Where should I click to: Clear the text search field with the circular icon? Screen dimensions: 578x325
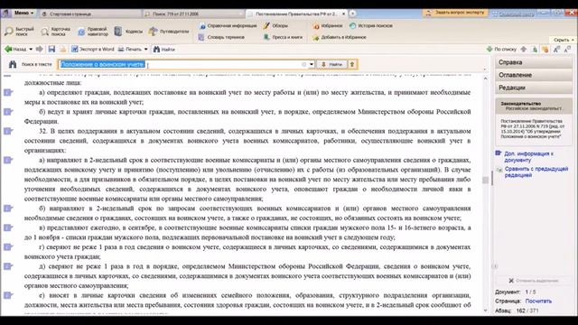point(303,64)
